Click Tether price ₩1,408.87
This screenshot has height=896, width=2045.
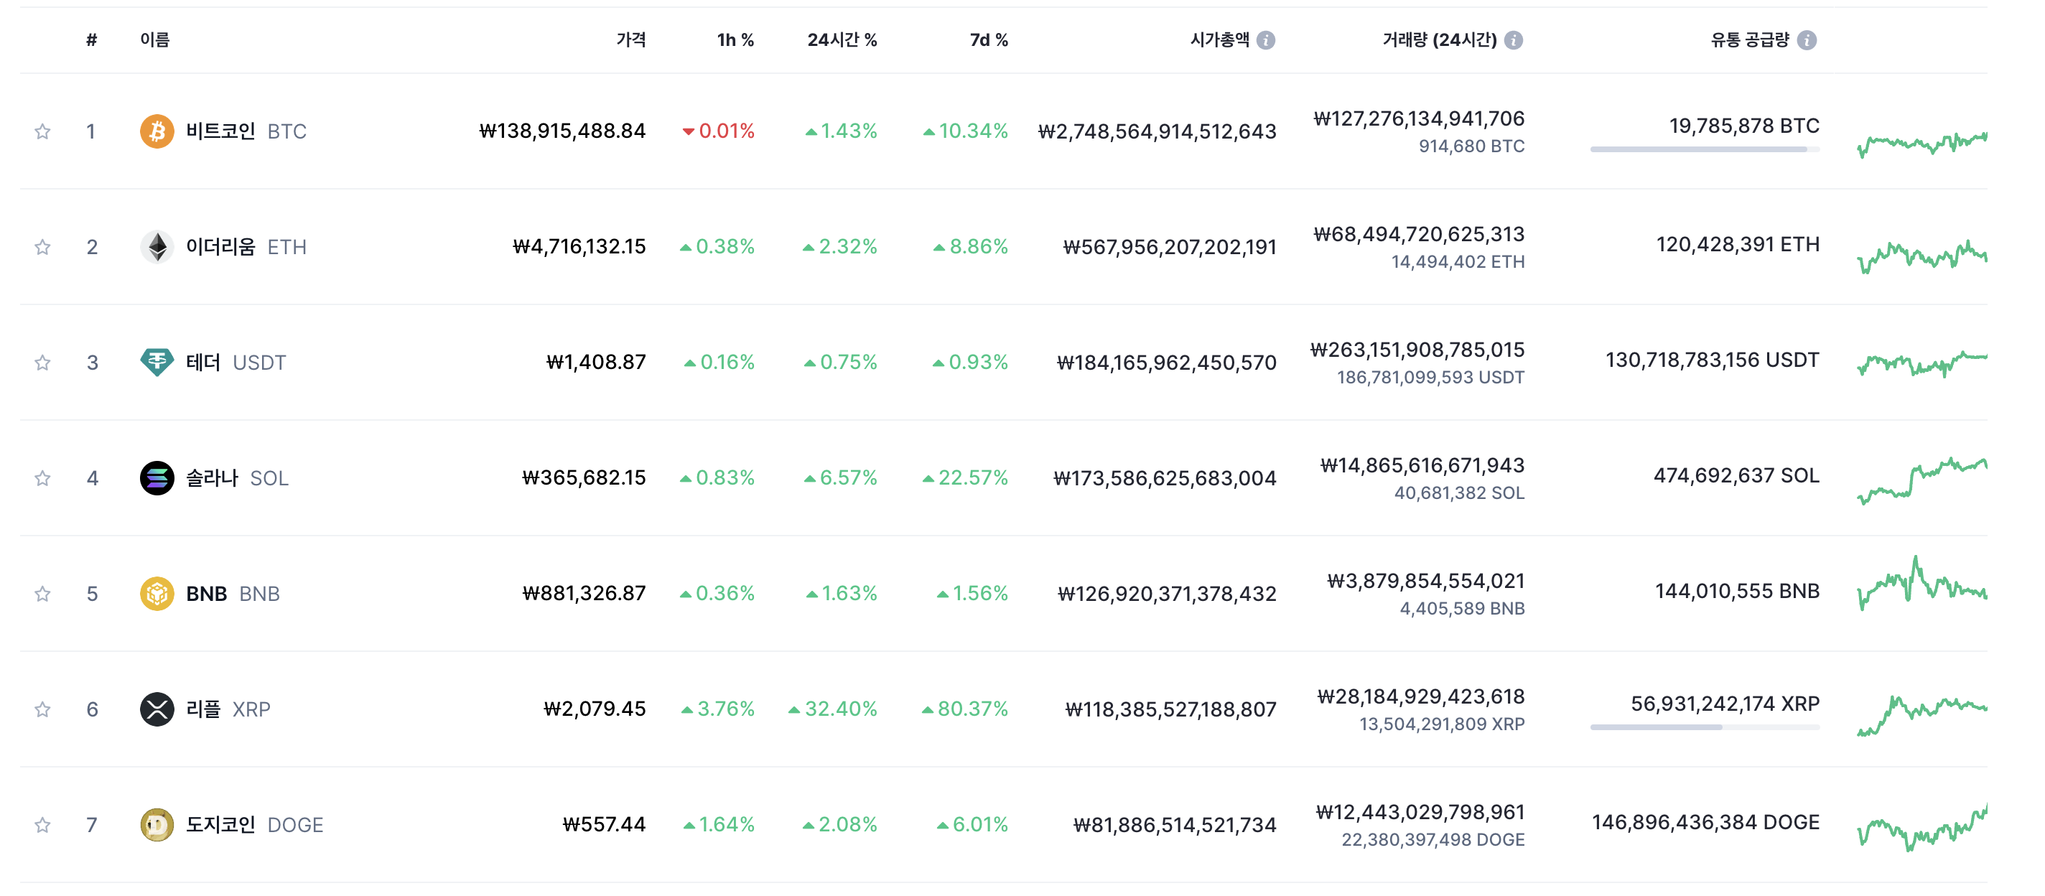pyautogui.click(x=595, y=363)
